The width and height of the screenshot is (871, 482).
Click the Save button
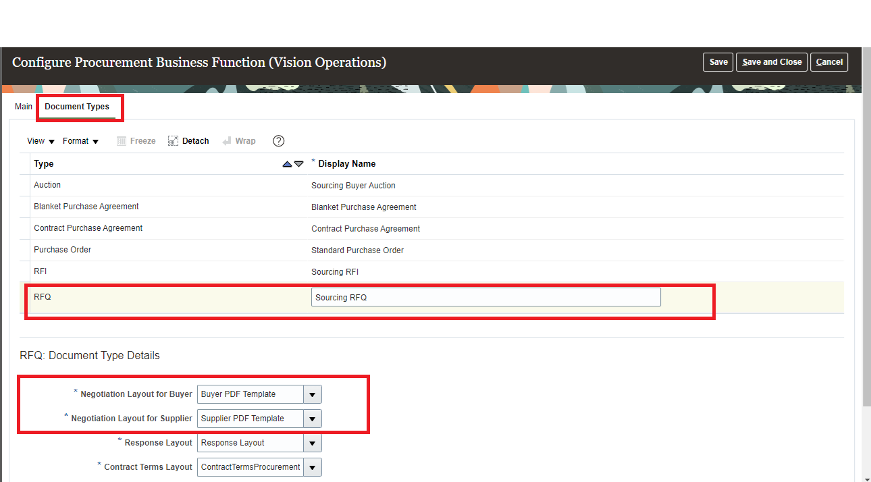[718, 62]
